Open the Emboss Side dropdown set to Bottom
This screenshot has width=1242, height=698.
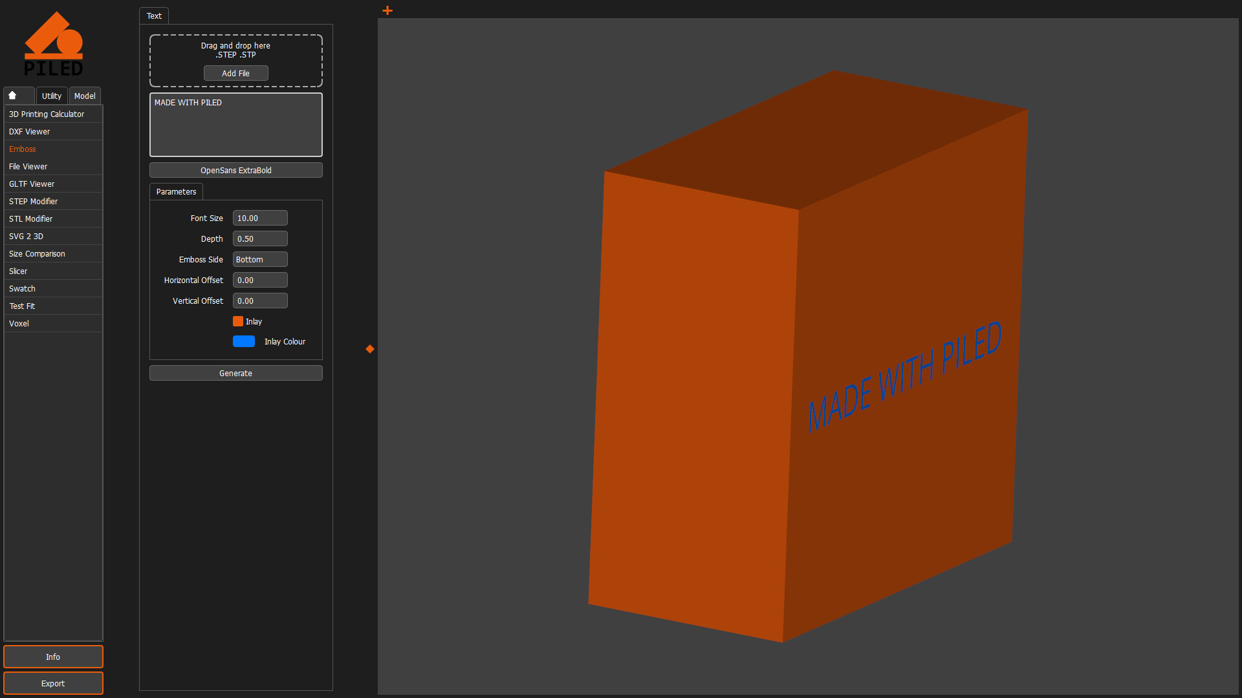259,259
